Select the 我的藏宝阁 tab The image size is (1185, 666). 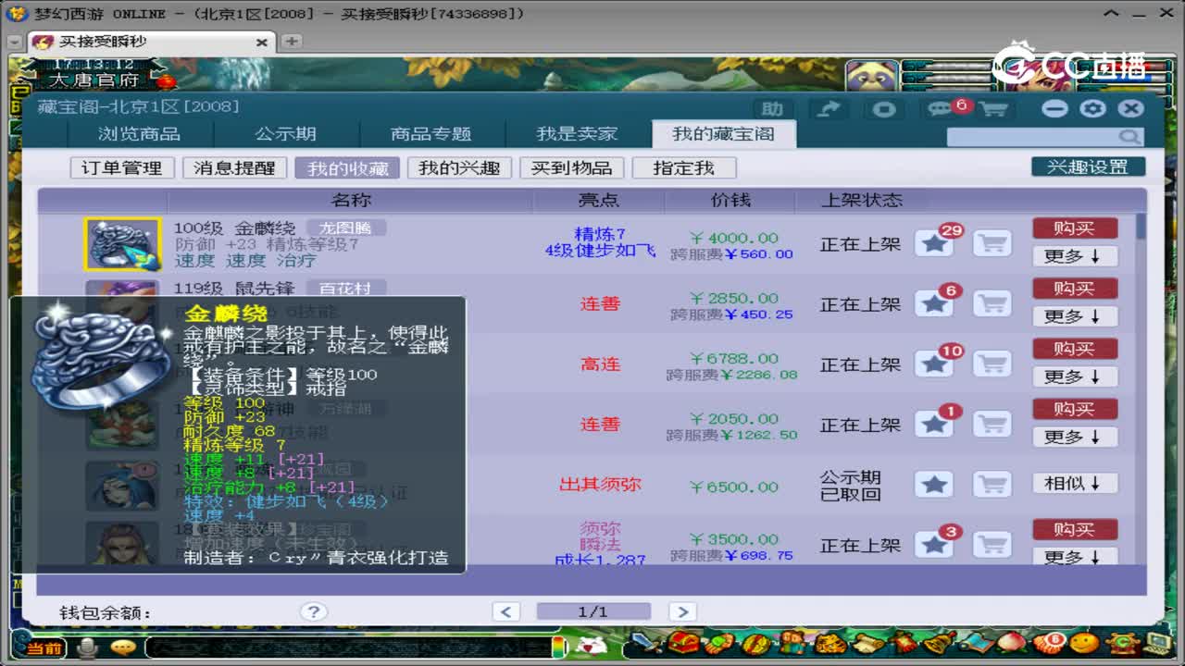(x=723, y=134)
